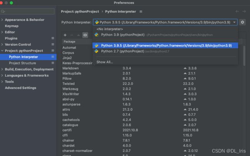
Task: Click the upgrade arrow for Markdown 3.3.6
Action: click(185, 68)
